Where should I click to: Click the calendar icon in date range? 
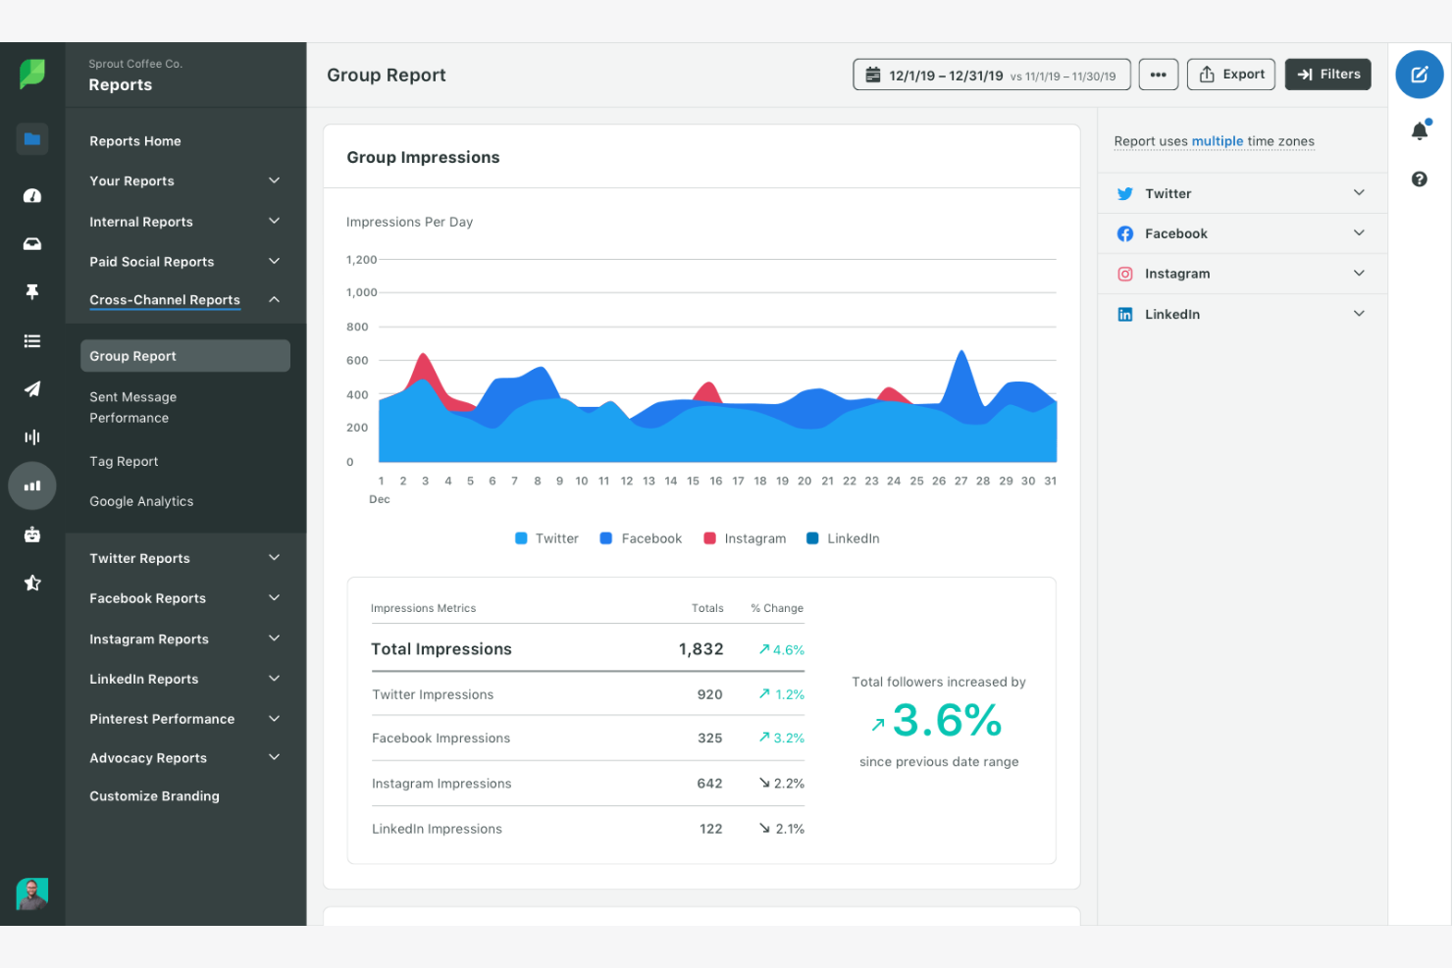tap(873, 75)
